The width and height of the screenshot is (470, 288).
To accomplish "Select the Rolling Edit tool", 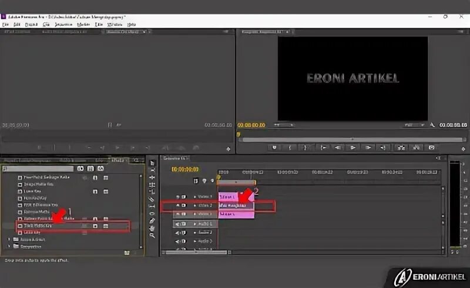I will pos(152,185).
